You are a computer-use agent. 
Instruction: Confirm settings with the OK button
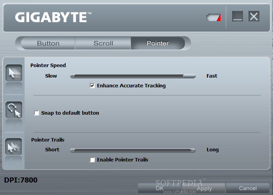(x=160, y=188)
